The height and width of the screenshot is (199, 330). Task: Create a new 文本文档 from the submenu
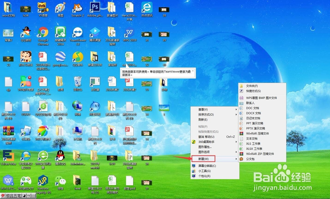pyautogui.click(x=262, y=139)
